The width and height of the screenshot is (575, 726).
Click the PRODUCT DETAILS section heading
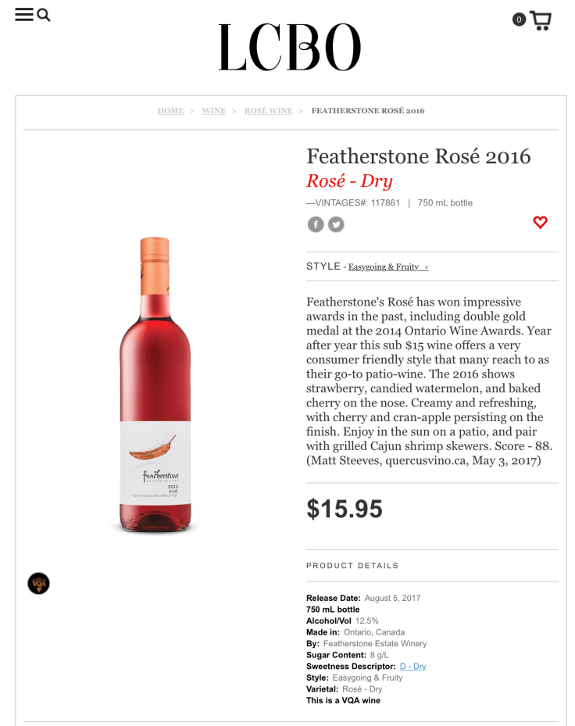click(x=352, y=566)
